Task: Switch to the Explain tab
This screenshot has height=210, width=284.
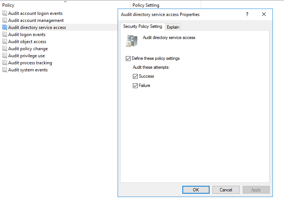Action: [x=173, y=27]
